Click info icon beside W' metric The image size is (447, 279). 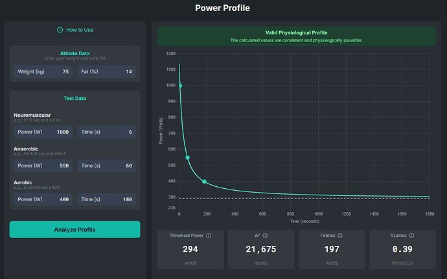click(x=266, y=236)
